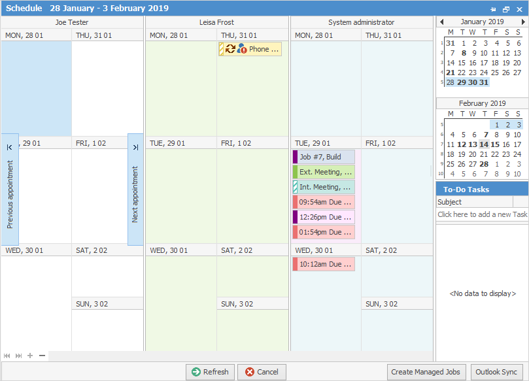Click the contact alert icon on the Phone appointment
The image size is (529, 381).
(243, 48)
